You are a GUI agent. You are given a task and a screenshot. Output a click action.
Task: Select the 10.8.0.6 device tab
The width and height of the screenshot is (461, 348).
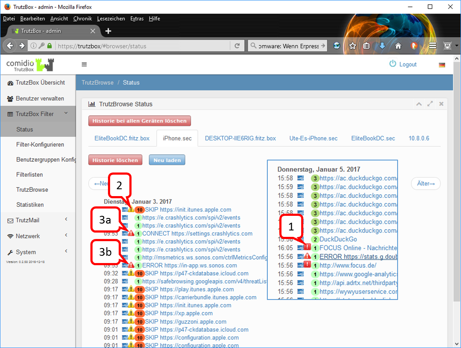coord(419,138)
